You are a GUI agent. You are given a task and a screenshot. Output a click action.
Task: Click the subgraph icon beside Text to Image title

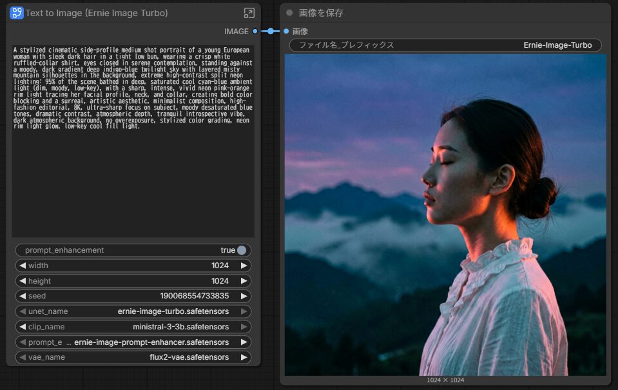(17, 13)
